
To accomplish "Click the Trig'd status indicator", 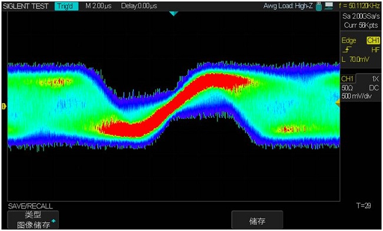I will click(x=67, y=6).
